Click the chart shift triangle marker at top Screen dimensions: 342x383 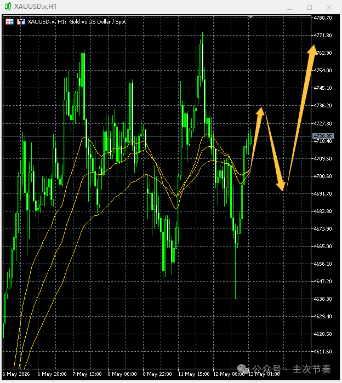251,17
